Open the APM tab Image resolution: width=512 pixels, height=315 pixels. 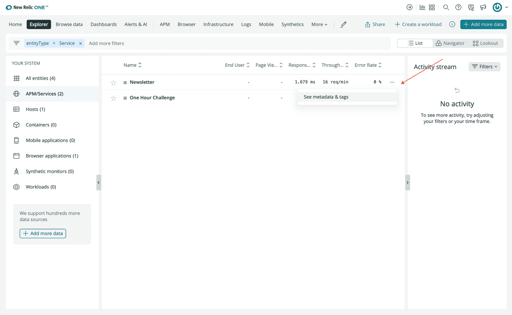[165, 24]
